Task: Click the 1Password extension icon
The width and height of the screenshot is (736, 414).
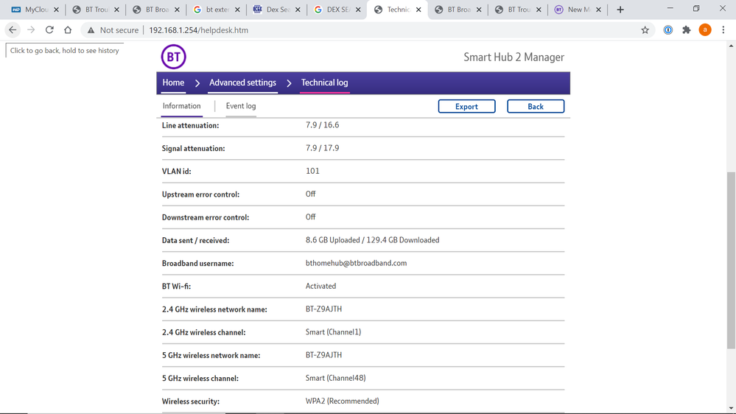Action: tap(667, 30)
